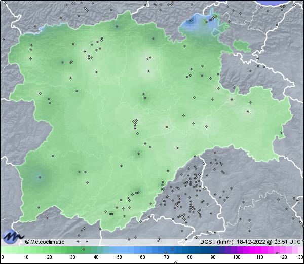Click the date 18-12-2022
This screenshot has width=304, height=264.
(251, 242)
